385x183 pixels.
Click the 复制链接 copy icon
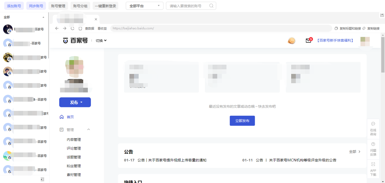[x=364, y=28]
